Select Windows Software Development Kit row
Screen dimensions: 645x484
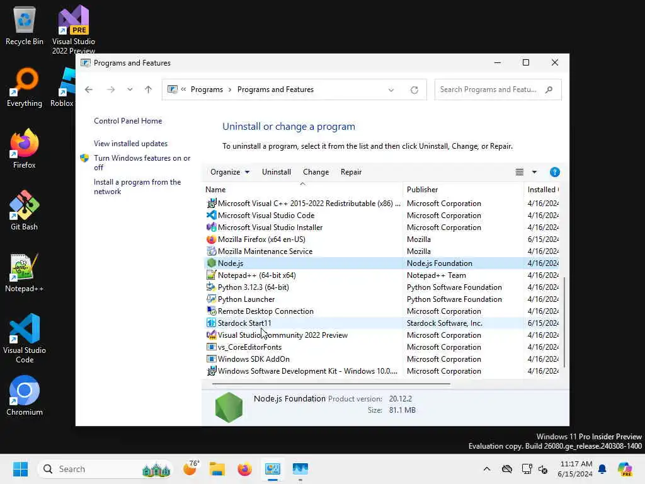point(381,371)
